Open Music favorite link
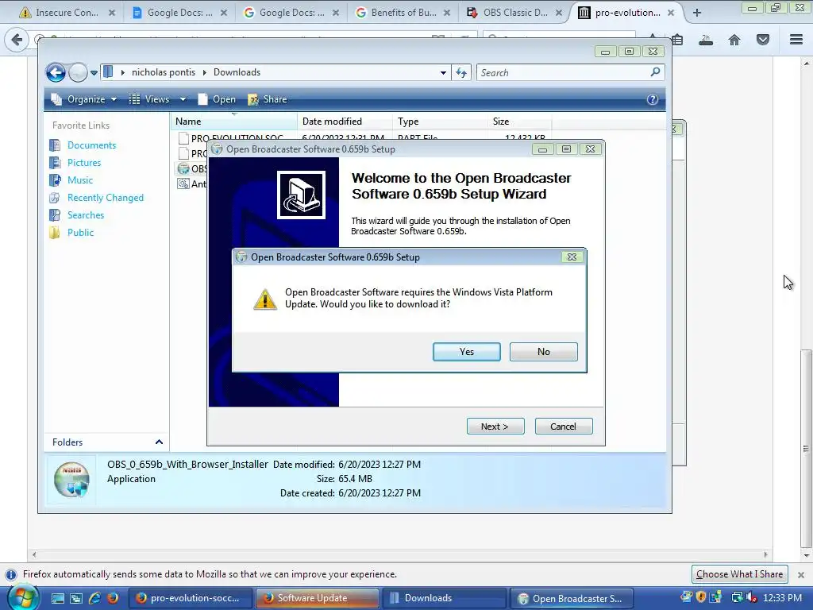 [80, 180]
